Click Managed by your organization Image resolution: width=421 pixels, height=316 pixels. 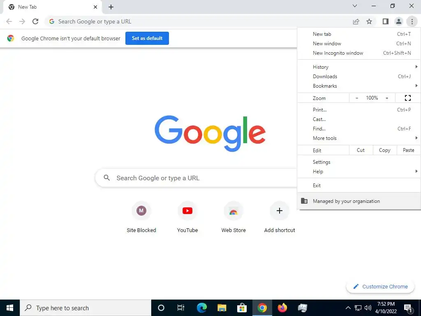point(359,201)
